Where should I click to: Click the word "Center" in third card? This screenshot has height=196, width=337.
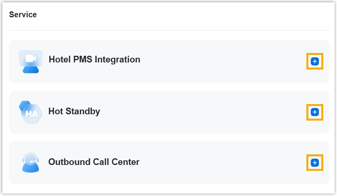tap(126, 162)
